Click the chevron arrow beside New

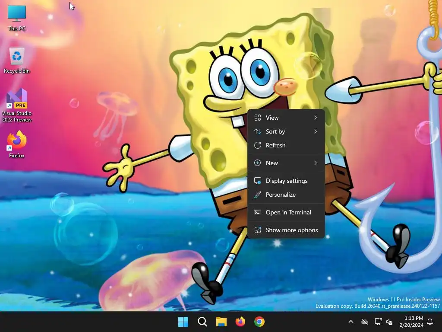(x=316, y=163)
